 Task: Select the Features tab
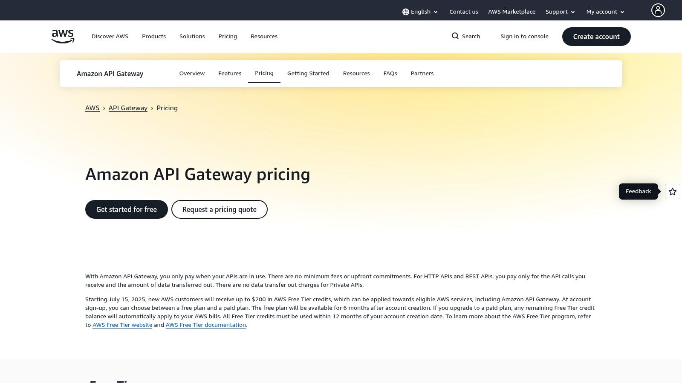(230, 73)
